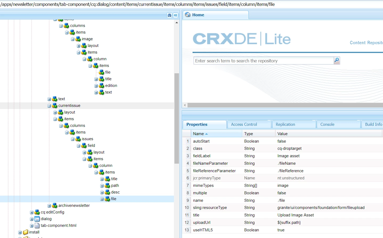Collapse the image node
Screen dimensions: 383x238
73,39
